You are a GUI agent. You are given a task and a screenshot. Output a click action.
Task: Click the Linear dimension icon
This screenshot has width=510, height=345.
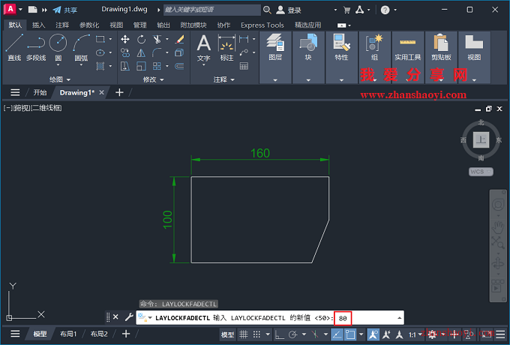(244, 39)
